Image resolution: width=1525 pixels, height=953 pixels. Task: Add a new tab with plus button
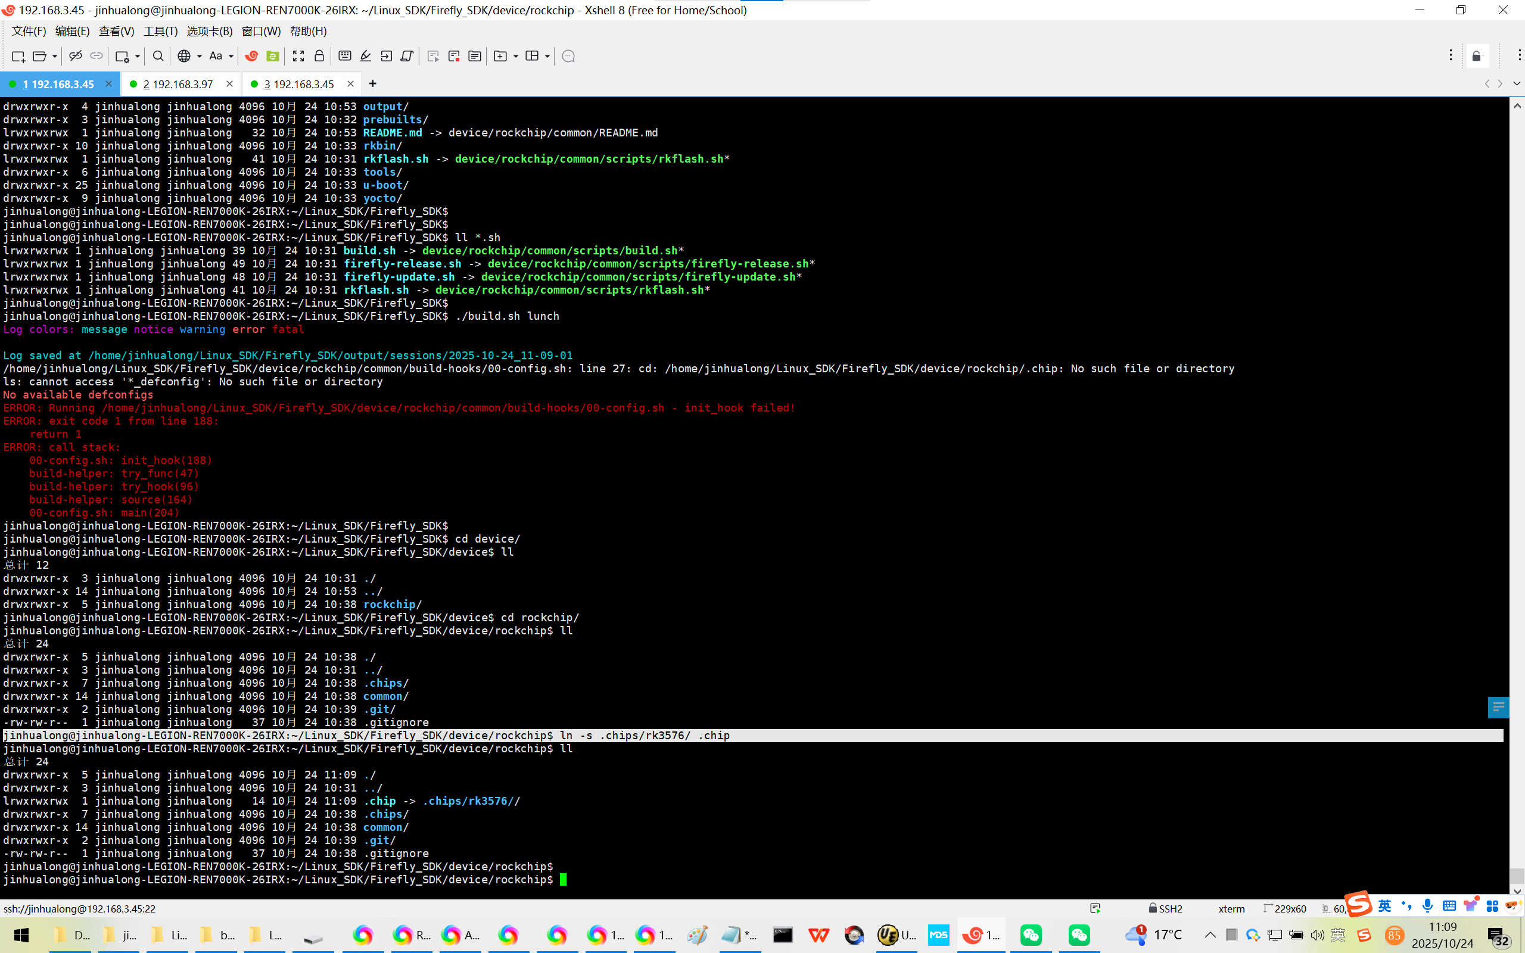[x=372, y=84]
